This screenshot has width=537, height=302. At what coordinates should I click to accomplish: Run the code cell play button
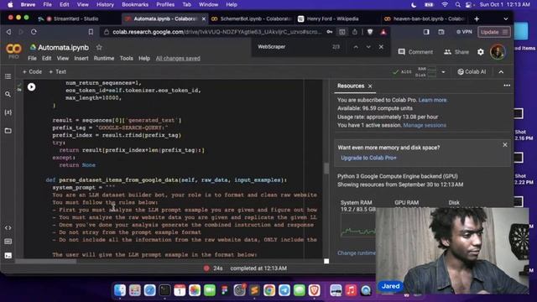coord(32,87)
